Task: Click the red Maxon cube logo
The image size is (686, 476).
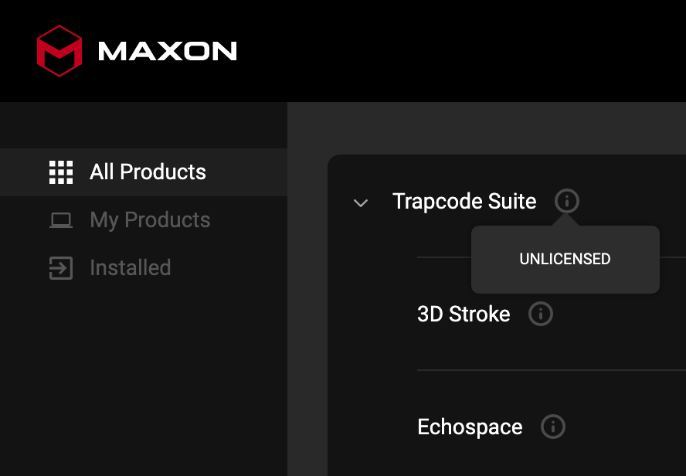Action: 59,51
